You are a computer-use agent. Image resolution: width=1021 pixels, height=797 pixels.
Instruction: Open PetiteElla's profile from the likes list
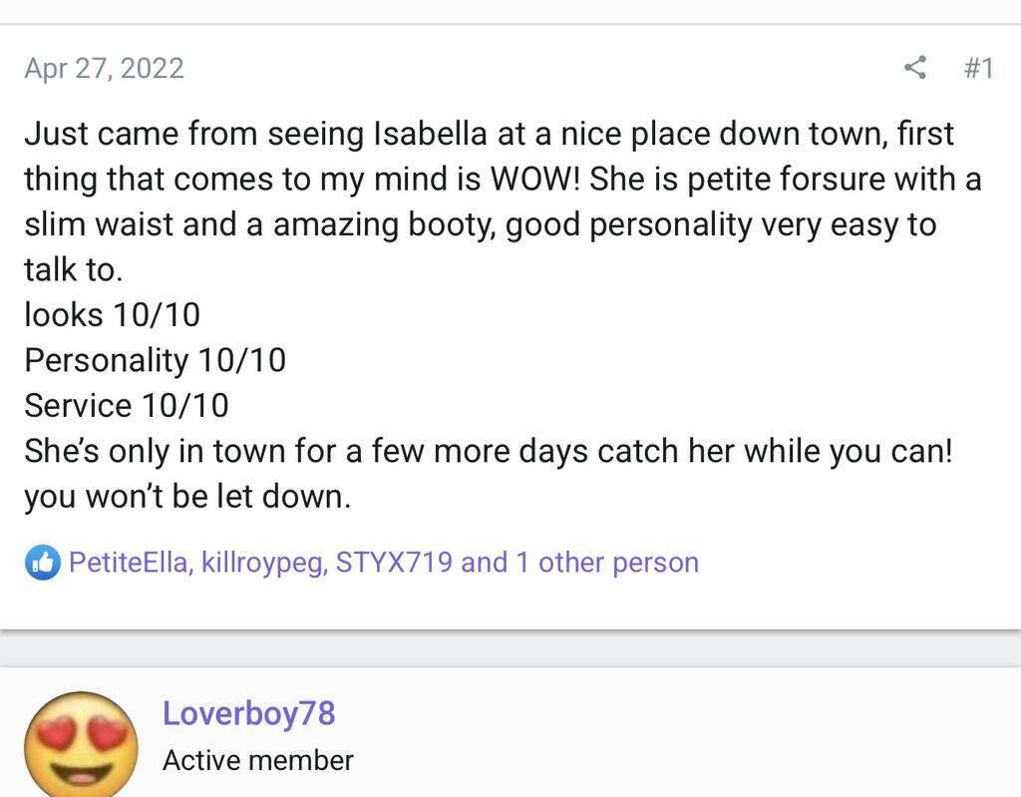(x=128, y=563)
